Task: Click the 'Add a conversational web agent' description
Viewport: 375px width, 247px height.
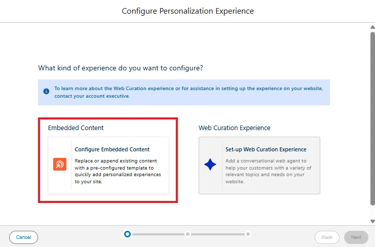Action: click(x=269, y=171)
